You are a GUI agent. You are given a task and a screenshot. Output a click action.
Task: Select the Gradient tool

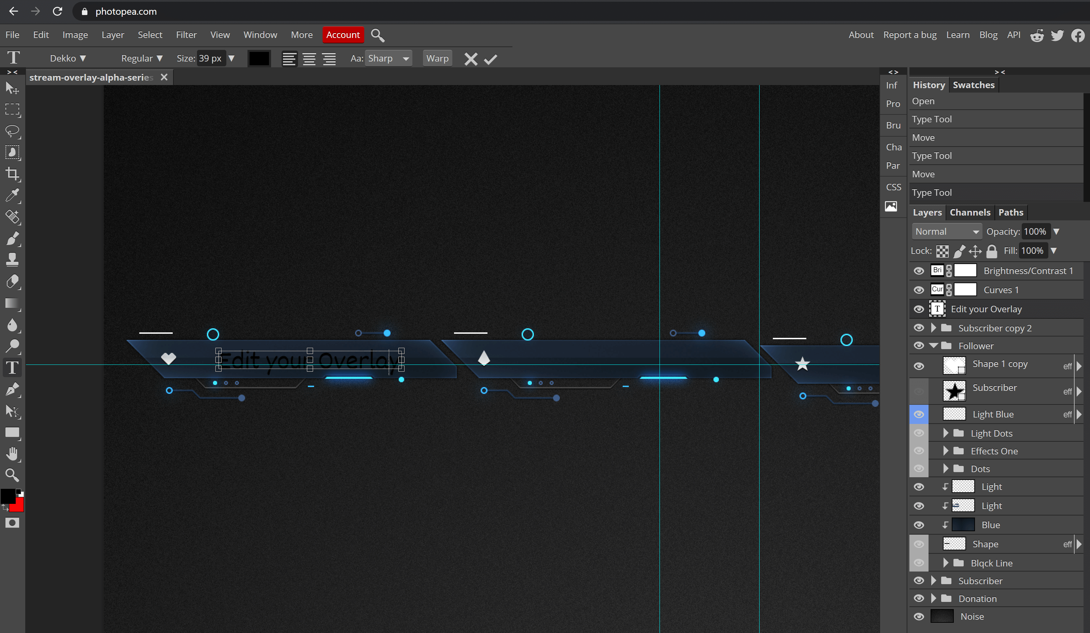(x=12, y=303)
